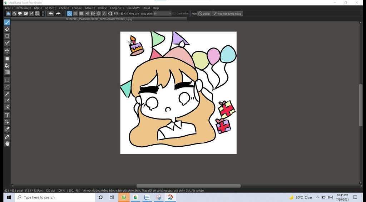Open the Tệp(F) menu
Image resolution: width=366 pixels, height=202 pixels.
coord(9,8)
